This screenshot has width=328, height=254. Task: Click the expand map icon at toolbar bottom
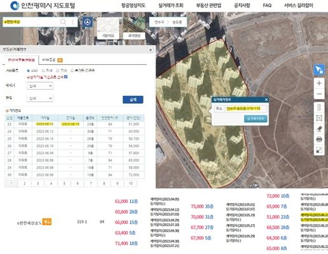point(319,150)
